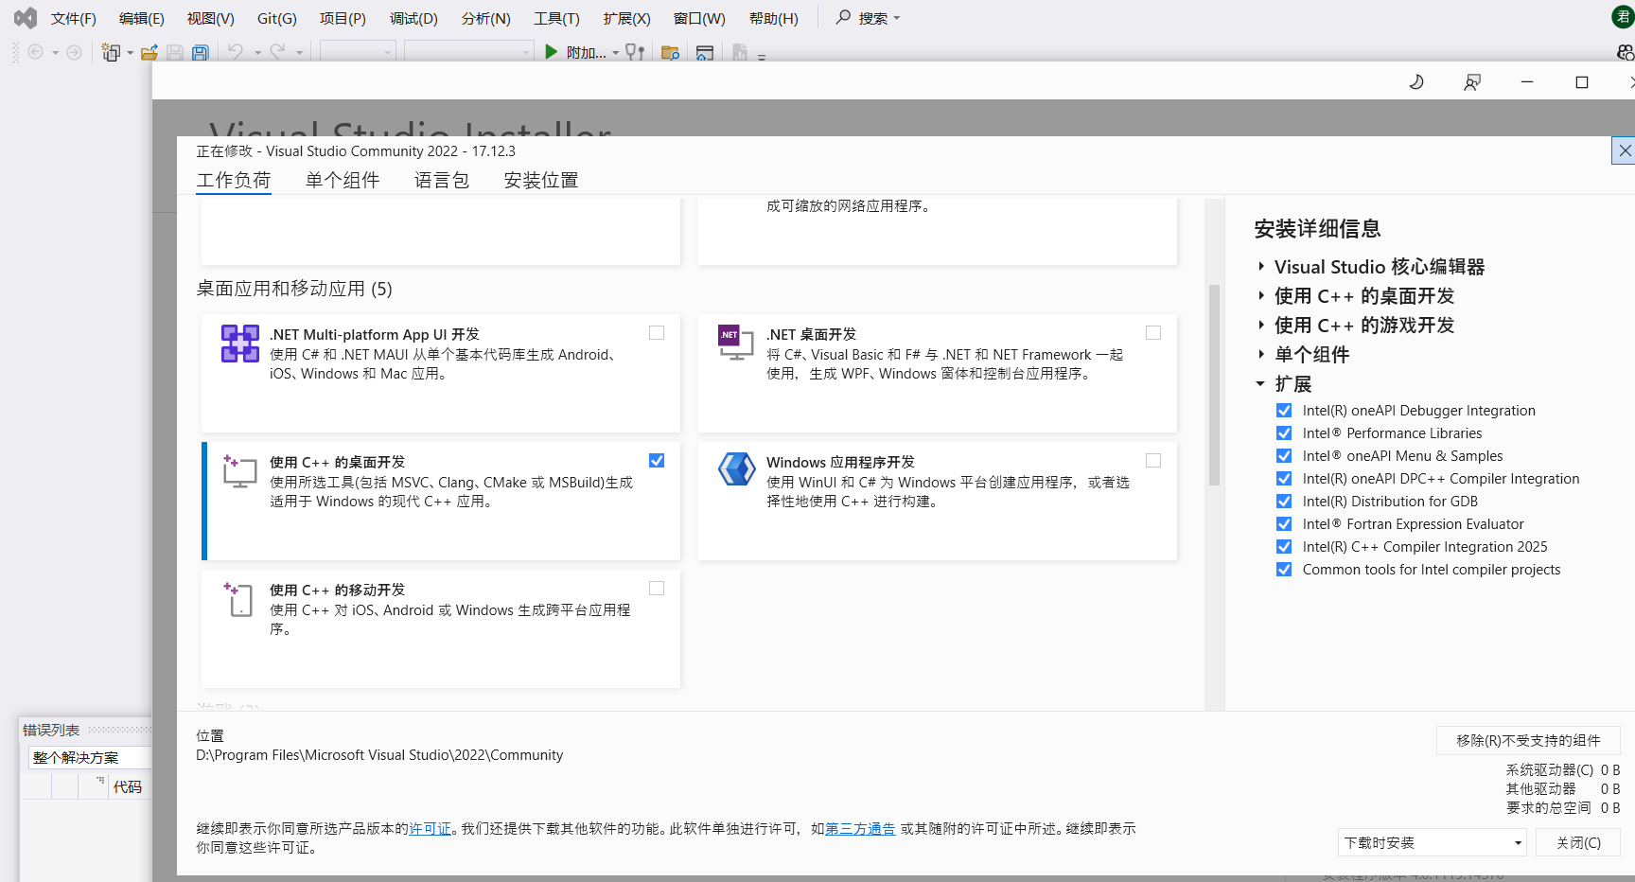
Task: Uncheck Intel Performance Libraries
Action: 1284,433
